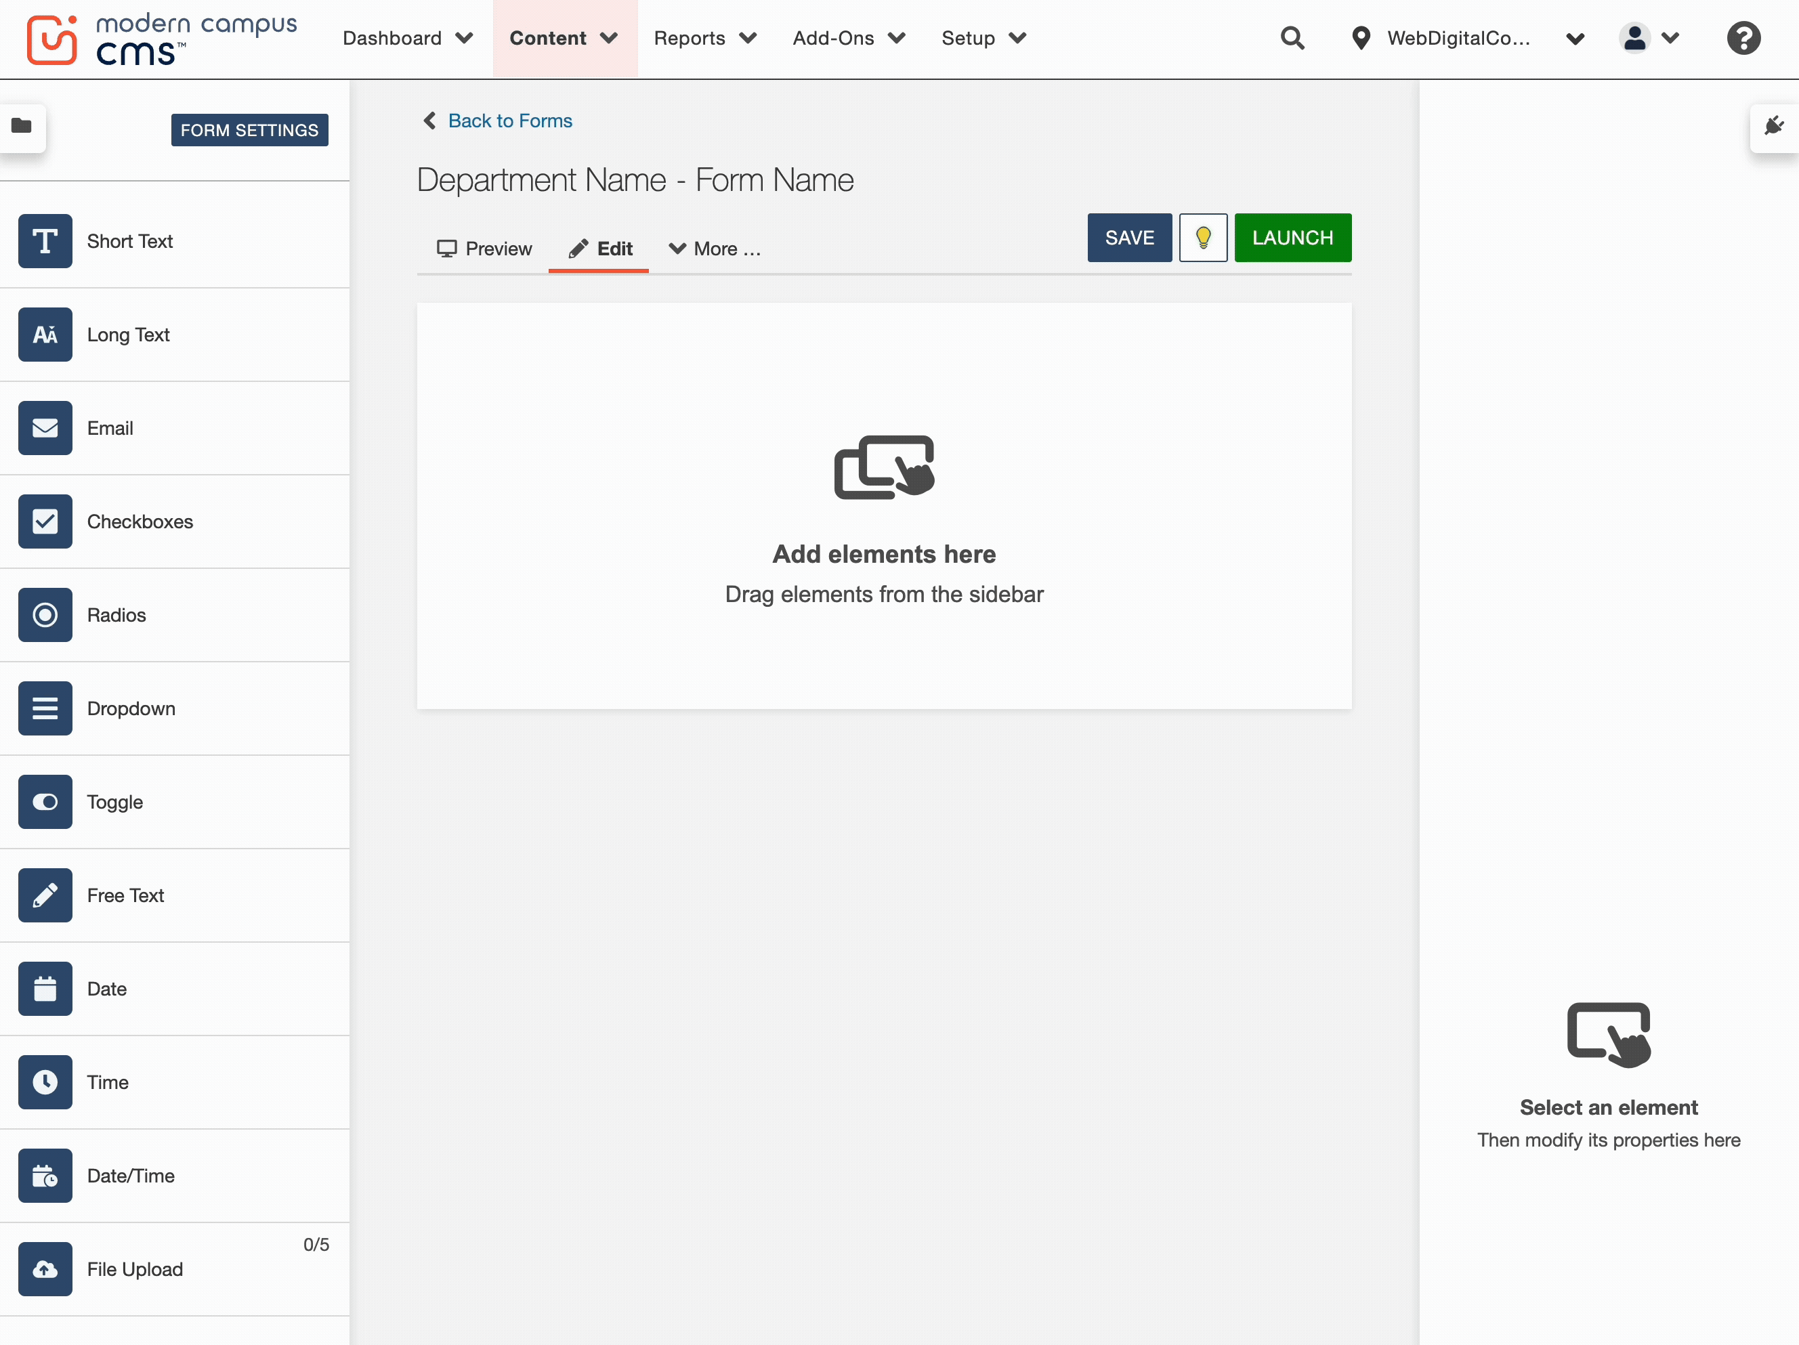The width and height of the screenshot is (1799, 1345).
Task: Select the Long Text element icon
Action: 45,335
